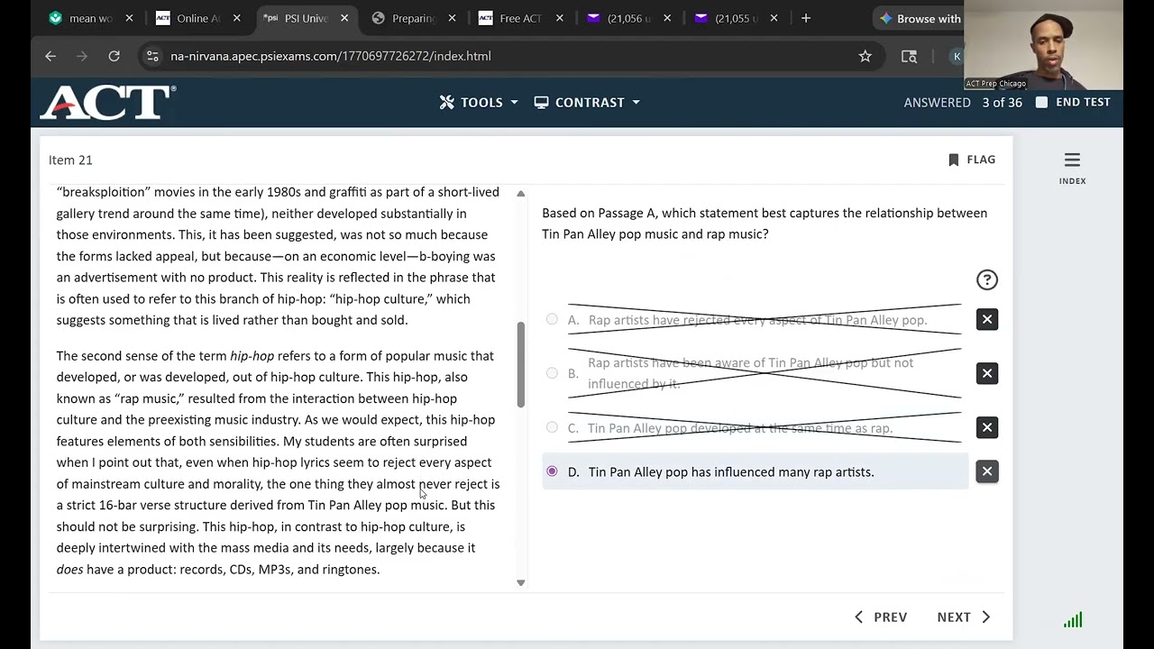Click the italic word 'hip-hop' in the passage
This screenshot has height=649, width=1154.
[252, 356]
